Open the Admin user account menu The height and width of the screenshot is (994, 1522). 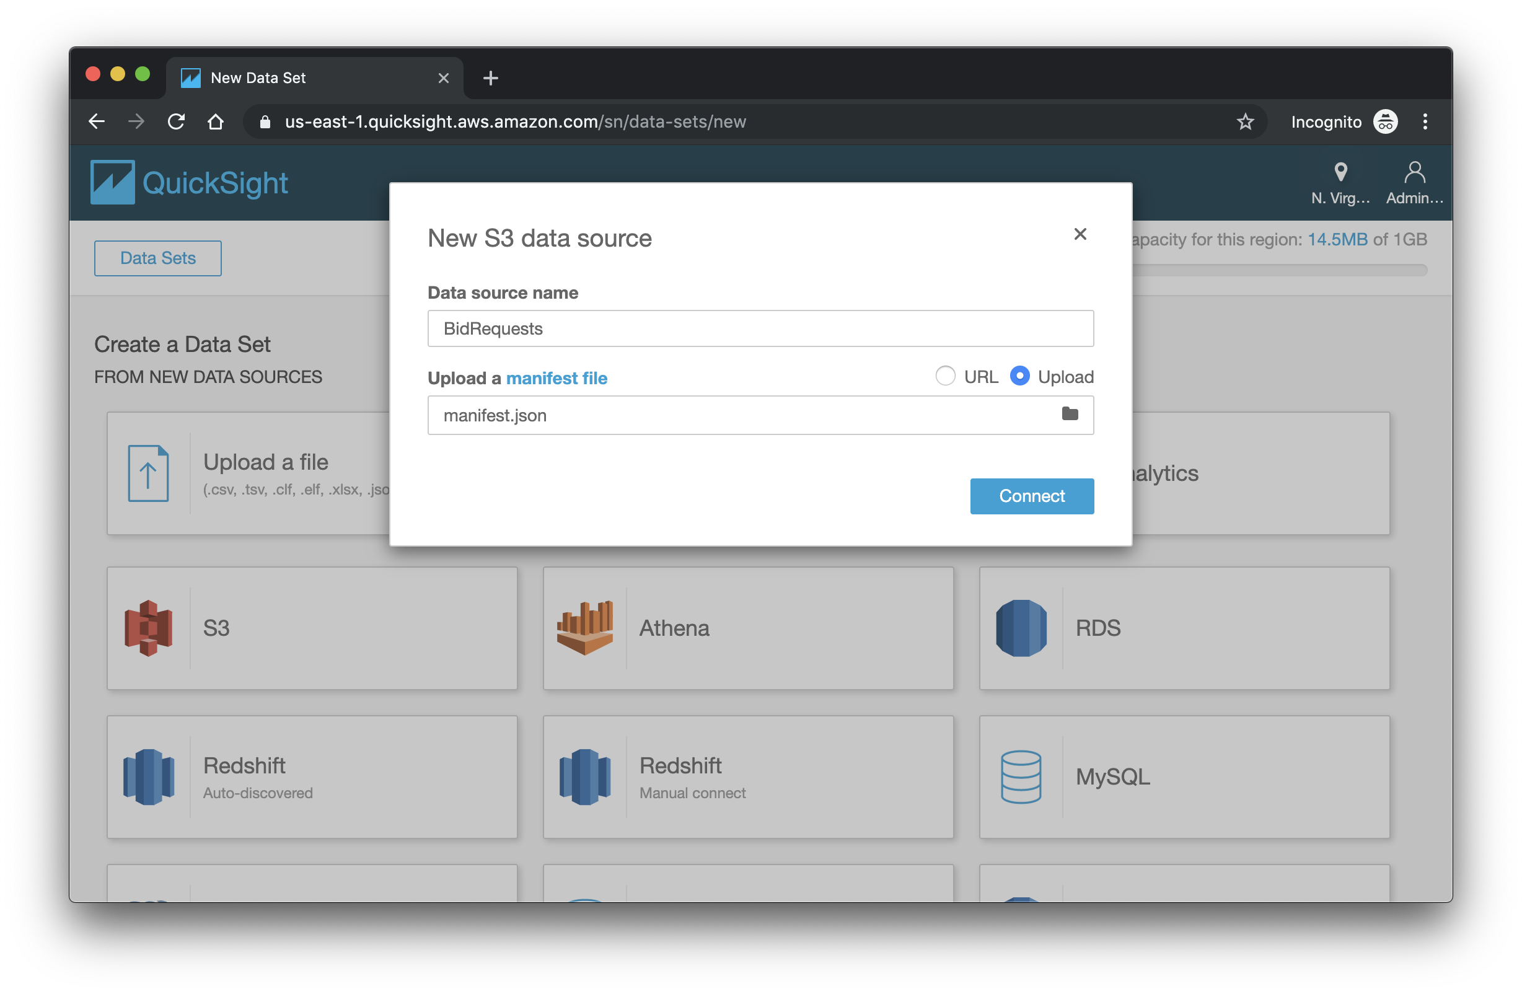[x=1414, y=182]
